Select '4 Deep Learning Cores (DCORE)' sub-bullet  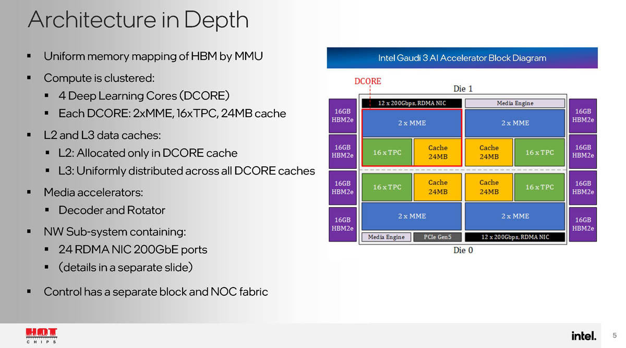(144, 96)
